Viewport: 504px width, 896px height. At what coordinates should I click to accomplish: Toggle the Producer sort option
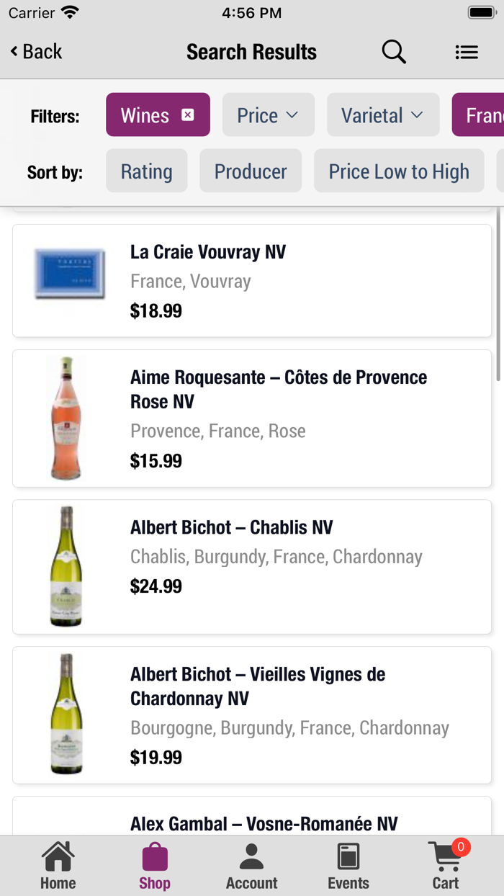[251, 171]
